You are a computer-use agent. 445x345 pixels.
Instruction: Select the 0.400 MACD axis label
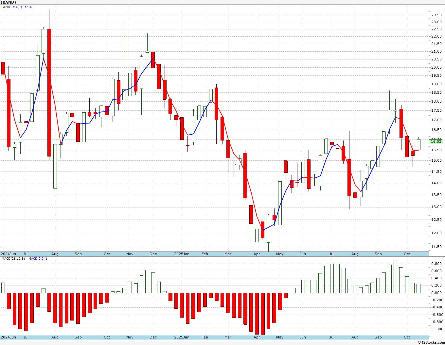click(x=436, y=278)
